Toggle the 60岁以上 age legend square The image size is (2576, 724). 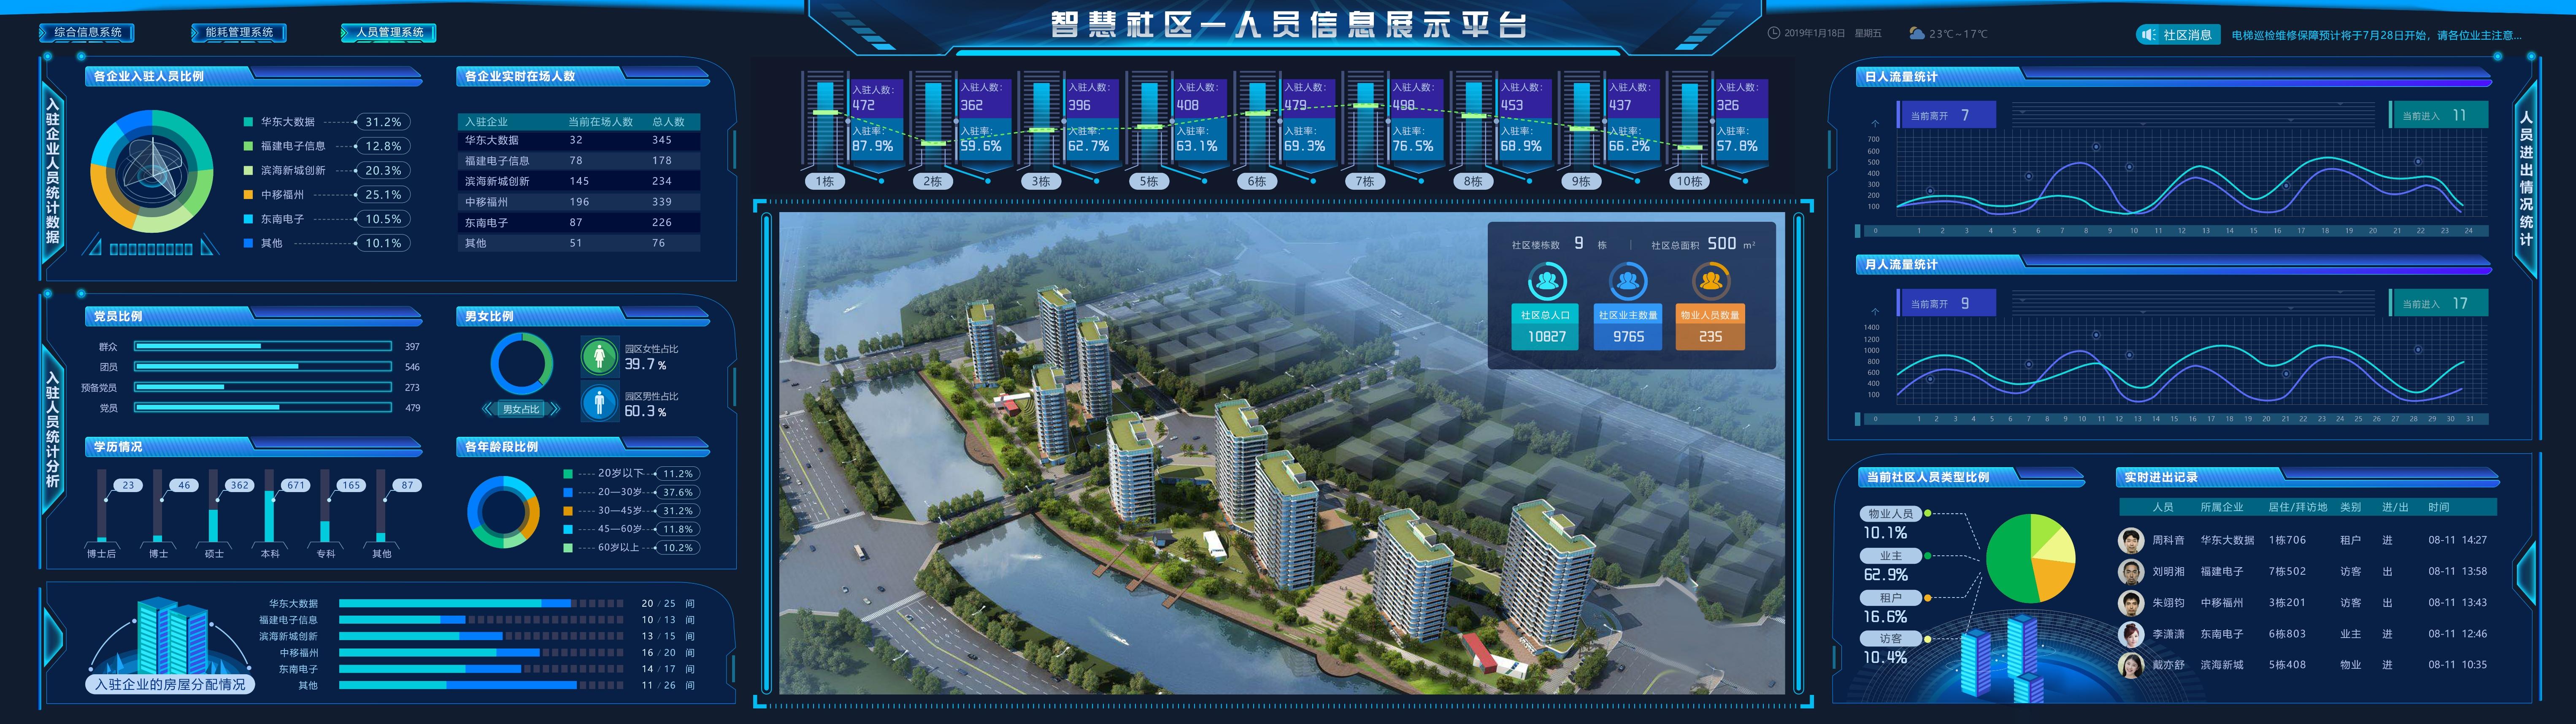[568, 548]
